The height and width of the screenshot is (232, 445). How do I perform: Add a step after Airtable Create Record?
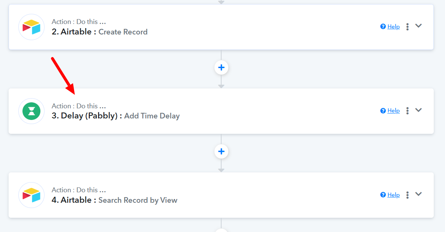[221, 67]
